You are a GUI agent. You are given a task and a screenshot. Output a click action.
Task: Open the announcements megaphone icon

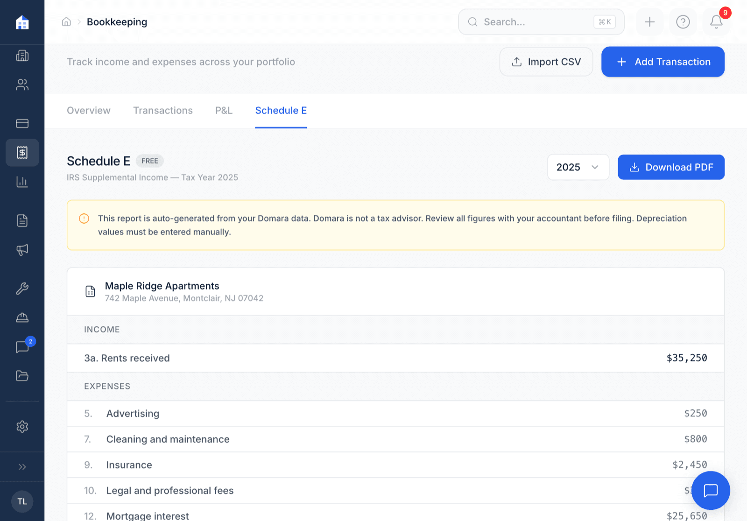[22, 250]
